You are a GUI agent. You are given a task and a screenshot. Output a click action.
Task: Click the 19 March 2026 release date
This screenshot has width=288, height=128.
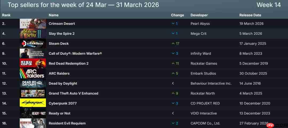pos(251,24)
